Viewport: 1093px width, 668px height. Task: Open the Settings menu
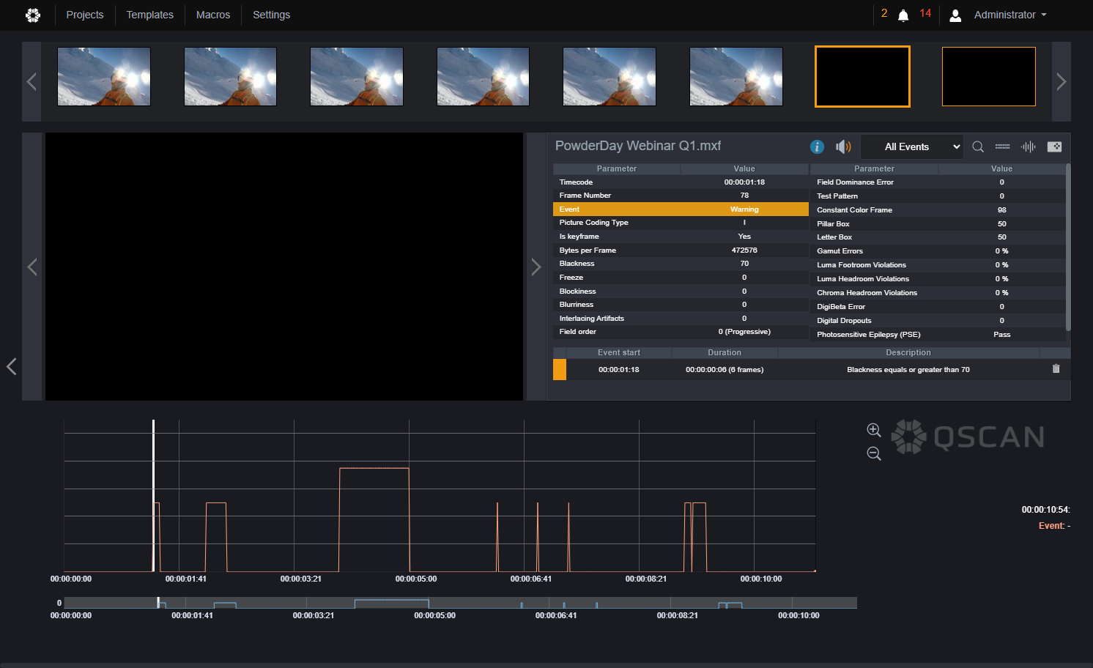(272, 15)
